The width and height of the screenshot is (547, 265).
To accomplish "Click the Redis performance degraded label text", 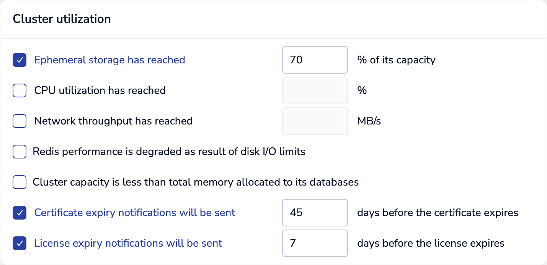I will click(x=169, y=152).
